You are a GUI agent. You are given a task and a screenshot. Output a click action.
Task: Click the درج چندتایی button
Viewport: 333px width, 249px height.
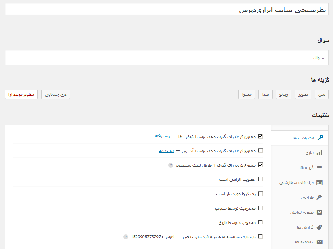(56, 94)
